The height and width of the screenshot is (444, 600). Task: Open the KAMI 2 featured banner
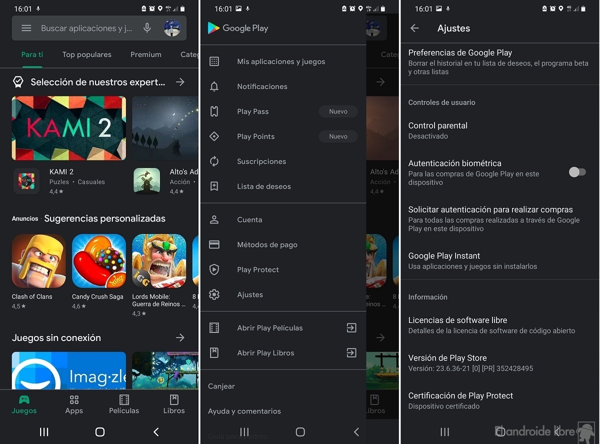point(69,128)
